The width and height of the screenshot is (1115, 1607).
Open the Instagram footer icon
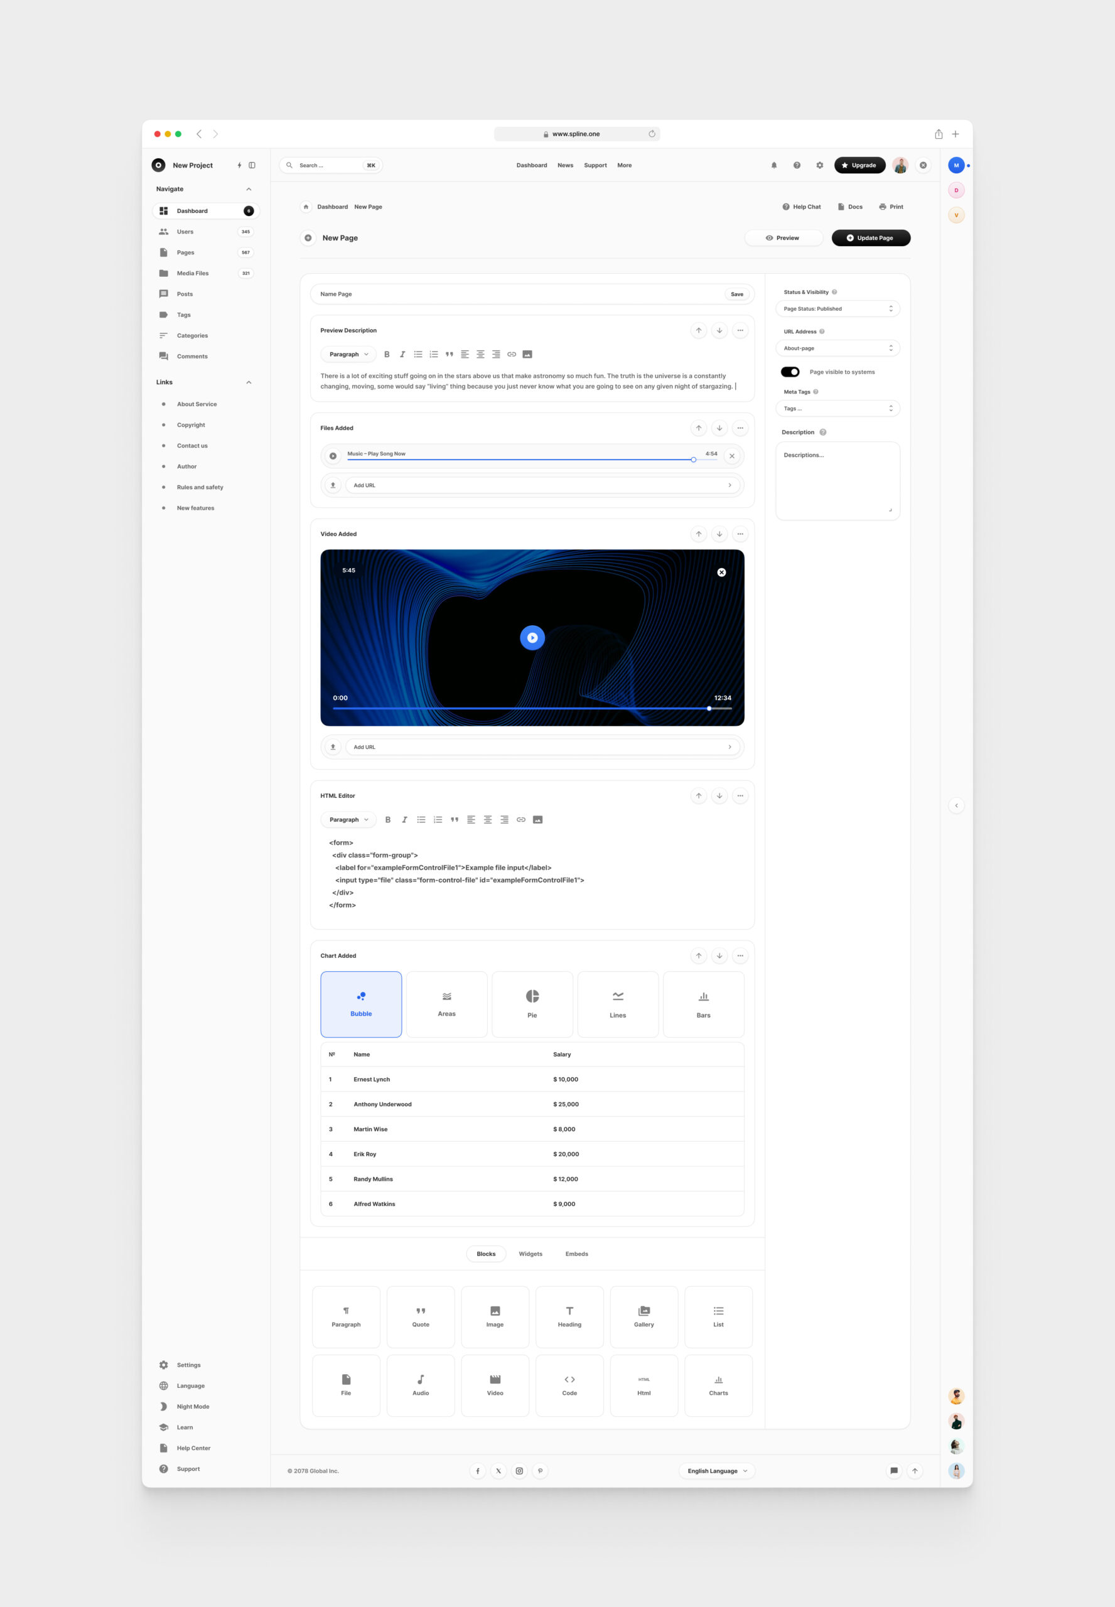tap(519, 1471)
